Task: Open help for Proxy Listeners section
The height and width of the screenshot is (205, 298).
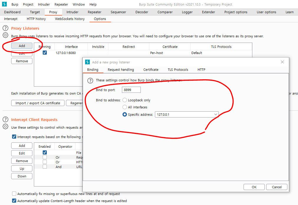Action: pyautogui.click(x=5, y=28)
